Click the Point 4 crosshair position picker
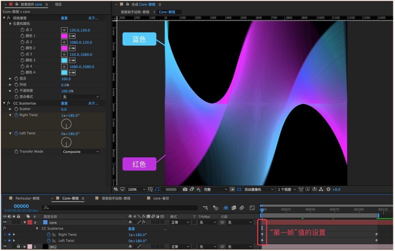This screenshot has height=251, width=395. 64,67
